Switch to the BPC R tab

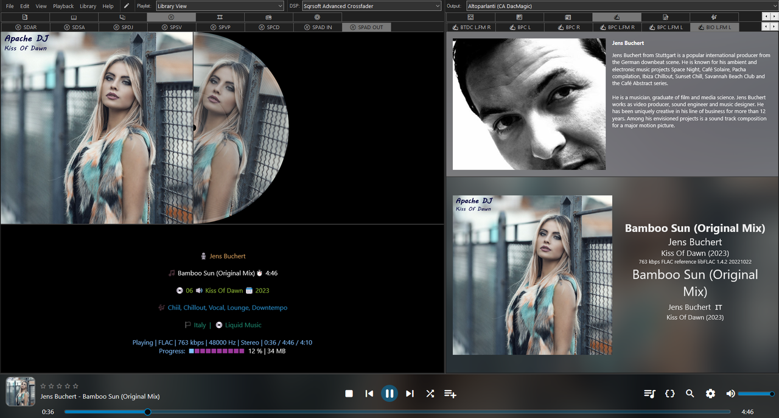[x=568, y=27]
